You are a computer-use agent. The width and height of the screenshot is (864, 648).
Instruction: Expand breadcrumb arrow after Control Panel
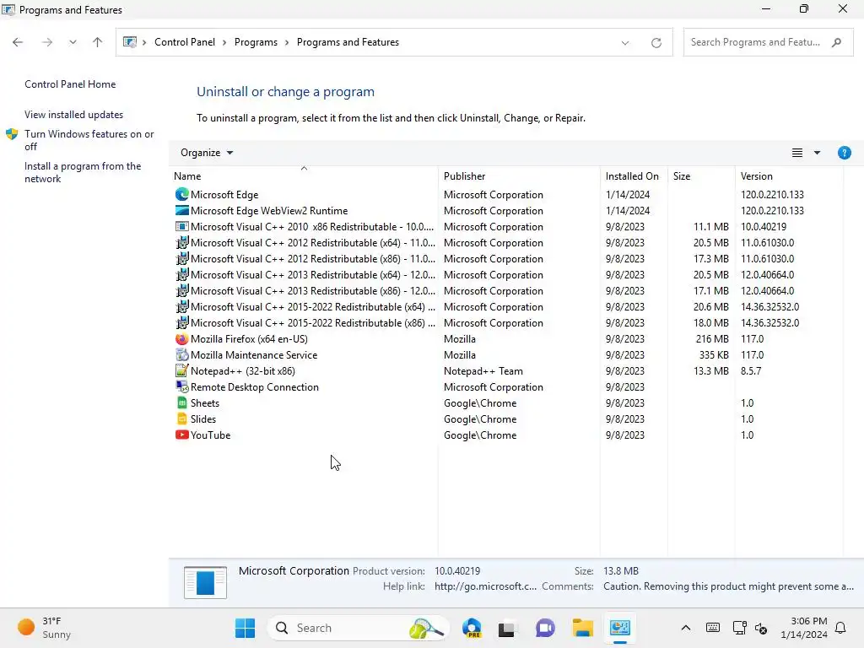click(224, 42)
